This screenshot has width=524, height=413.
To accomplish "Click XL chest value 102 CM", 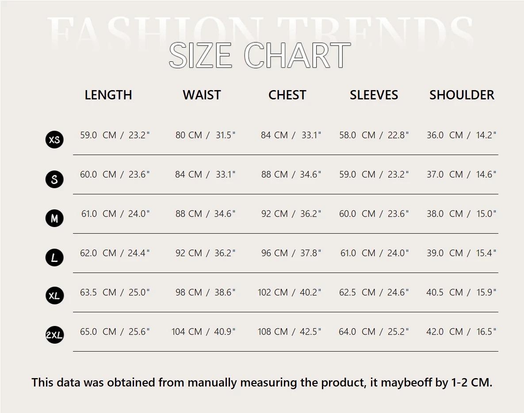I will (273, 292).
